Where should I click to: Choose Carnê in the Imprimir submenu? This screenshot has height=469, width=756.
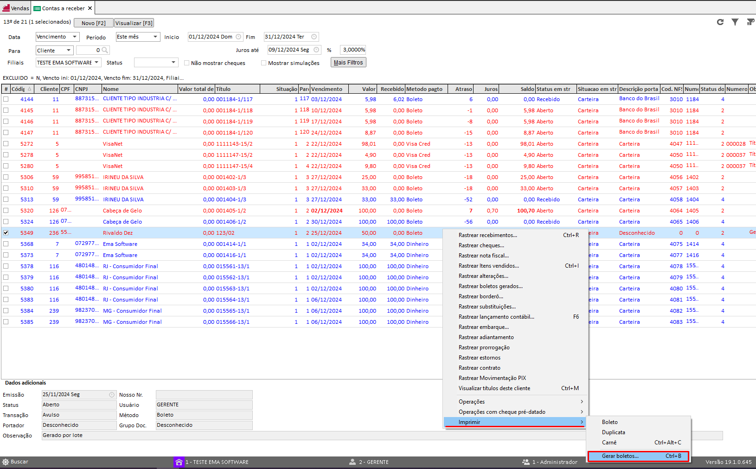(x=638, y=443)
